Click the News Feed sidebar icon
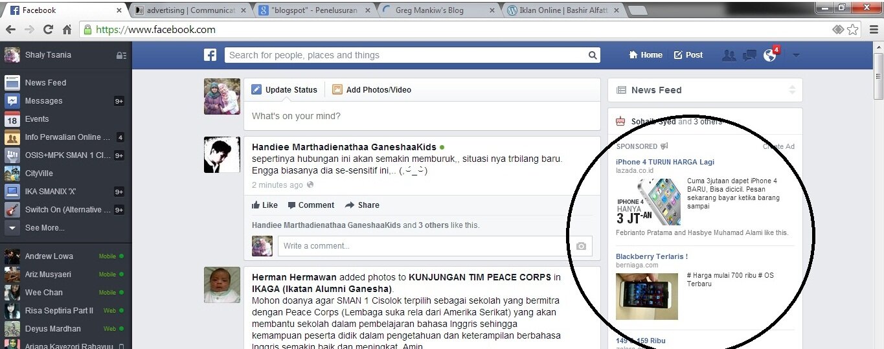This screenshot has height=349, width=884. 12,82
